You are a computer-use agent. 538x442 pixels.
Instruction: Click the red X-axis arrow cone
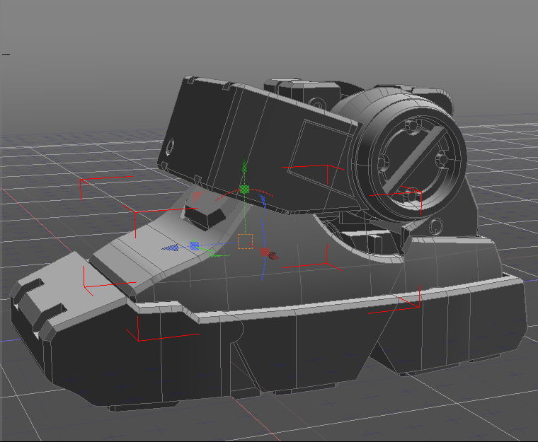coord(274,255)
